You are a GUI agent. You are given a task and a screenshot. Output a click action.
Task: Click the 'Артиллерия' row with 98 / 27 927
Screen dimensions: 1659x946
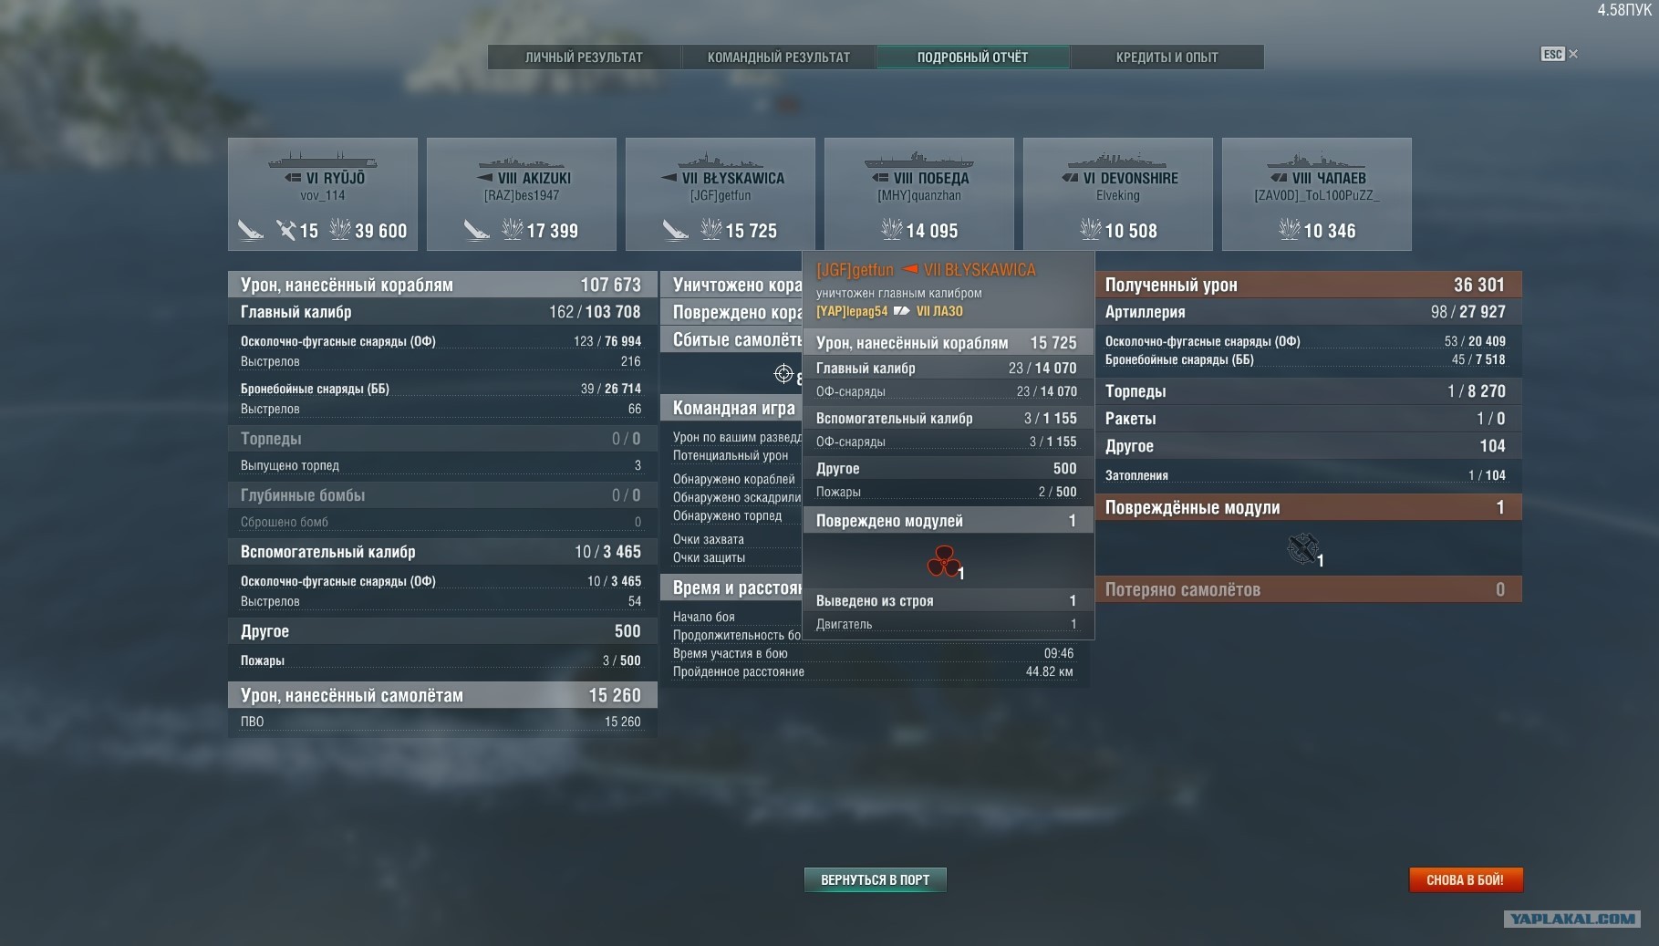pyautogui.click(x=1308, y=312)
